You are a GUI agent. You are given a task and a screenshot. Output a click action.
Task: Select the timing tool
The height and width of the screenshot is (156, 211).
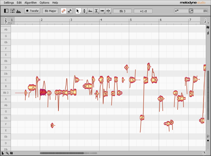102,11
